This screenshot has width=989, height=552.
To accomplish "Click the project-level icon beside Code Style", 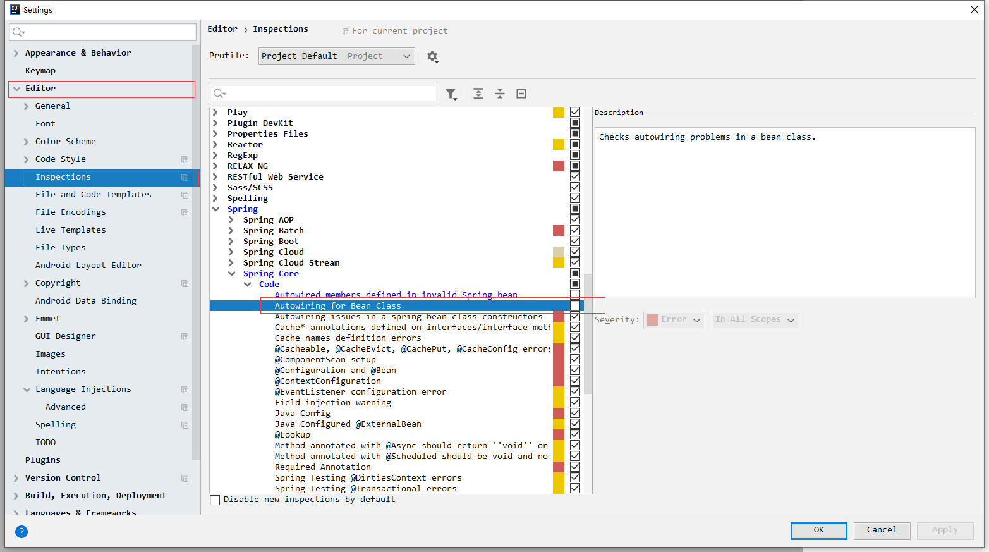I will pos(185,159).
